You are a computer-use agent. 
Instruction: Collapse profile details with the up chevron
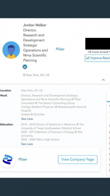[103, 80]
